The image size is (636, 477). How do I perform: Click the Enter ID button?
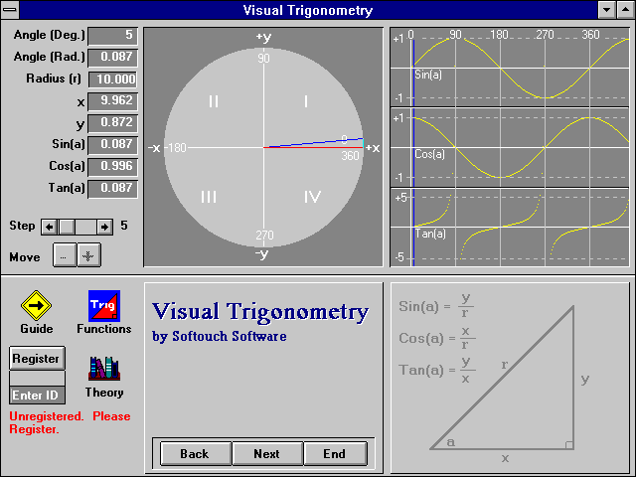[x=37, y=396]
